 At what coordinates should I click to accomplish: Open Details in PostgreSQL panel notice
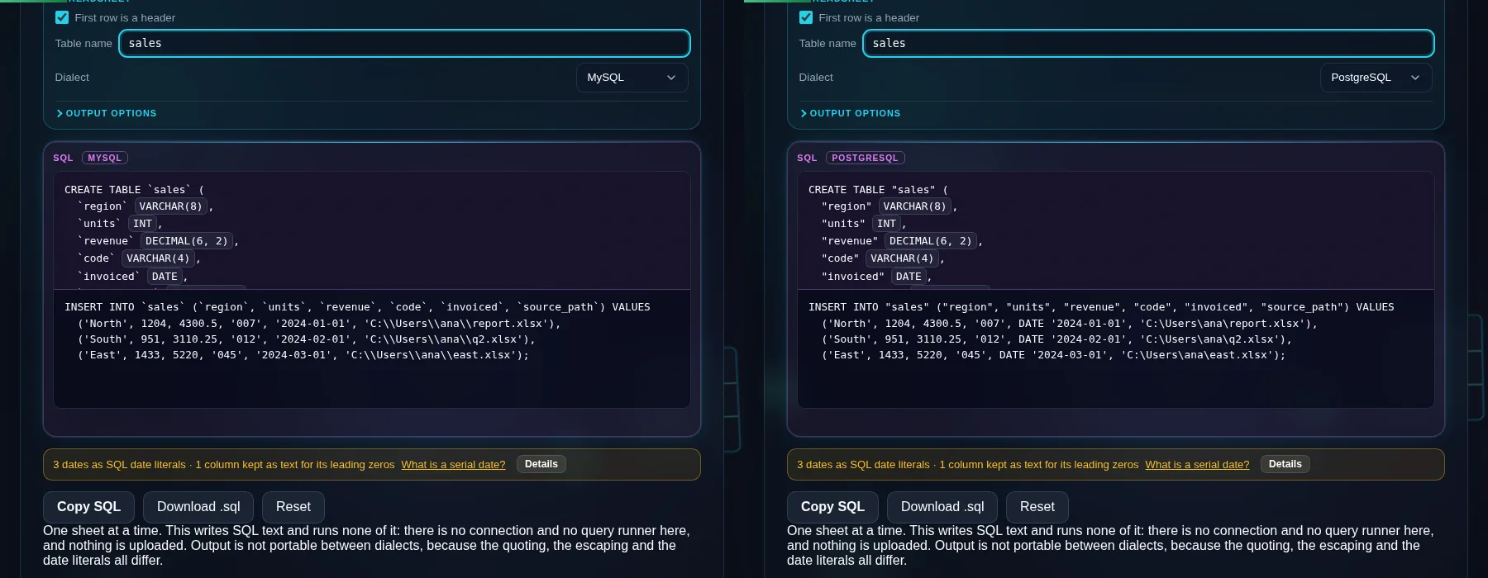(x=1285, y=464)
